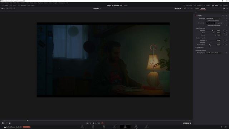Image resolution: width=229 pixels, height=129 pixels.
Task: Open the Gallery panel
Action: coord(5,6)
